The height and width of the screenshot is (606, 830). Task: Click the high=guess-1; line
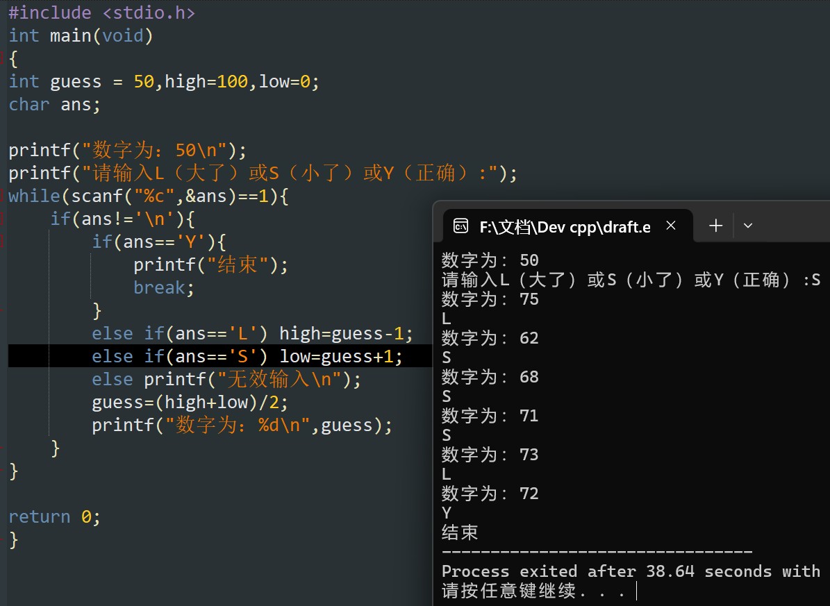pos(252,333)
